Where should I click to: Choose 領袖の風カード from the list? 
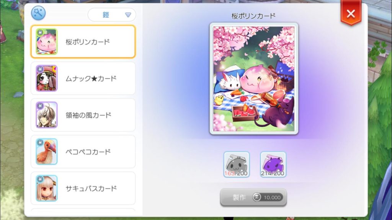[83, 115]
